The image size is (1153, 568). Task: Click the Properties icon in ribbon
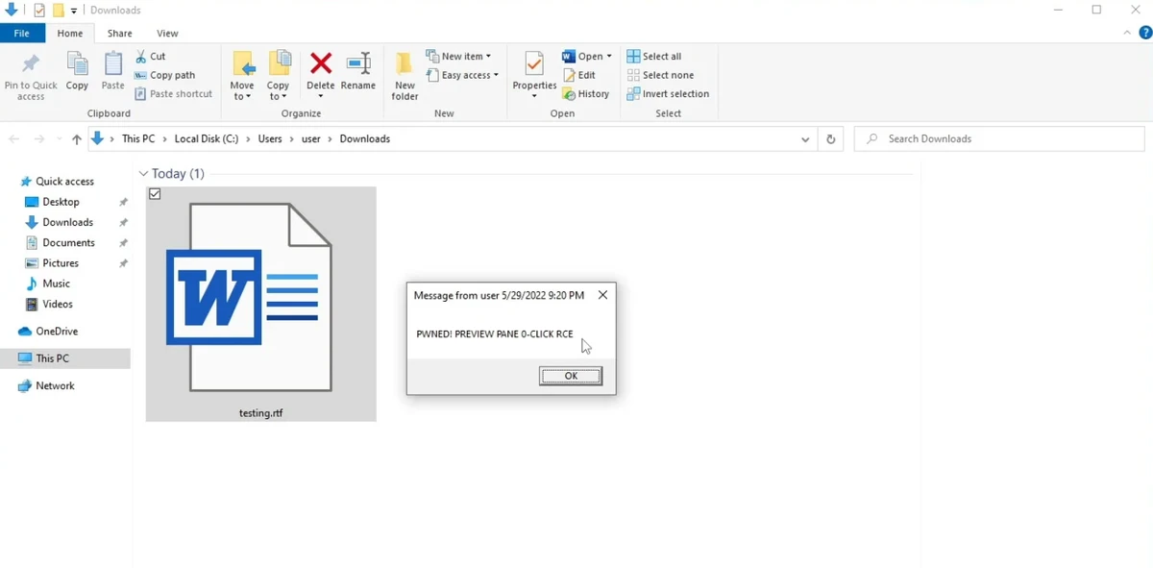click(x=534, y=65)
